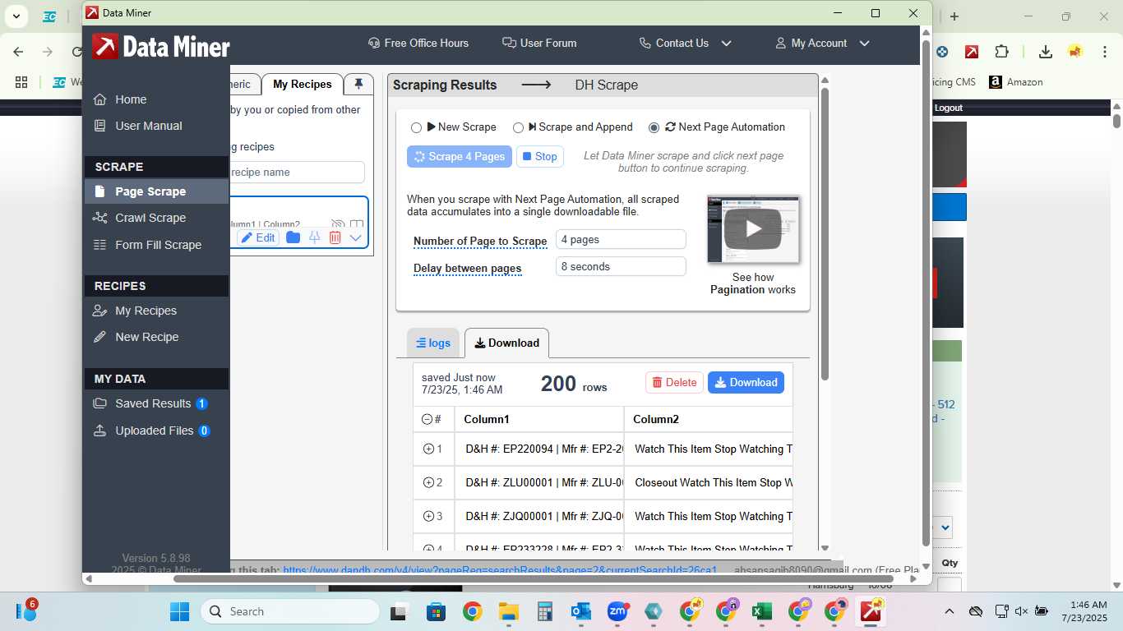Open the dandh.com URL link at bottom
1123x631 pixels.
coord(500,569)
